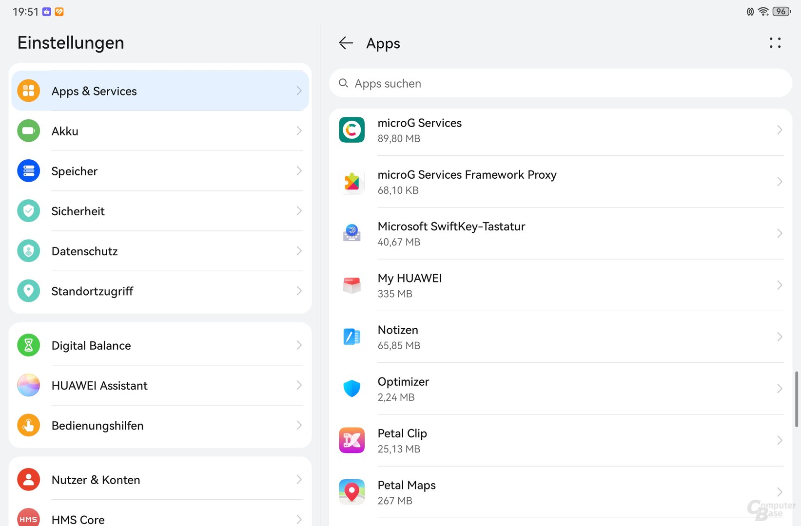Open the microG Services chevron

(779, 130)
